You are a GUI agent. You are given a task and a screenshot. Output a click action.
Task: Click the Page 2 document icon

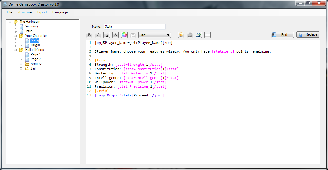[27, 59]
